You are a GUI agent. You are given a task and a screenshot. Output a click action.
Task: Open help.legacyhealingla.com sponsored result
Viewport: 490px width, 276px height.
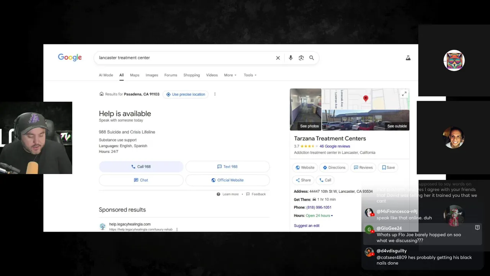coord(130,224)
